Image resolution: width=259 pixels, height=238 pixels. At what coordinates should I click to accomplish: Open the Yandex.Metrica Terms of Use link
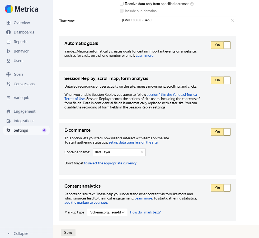[172, 94]
